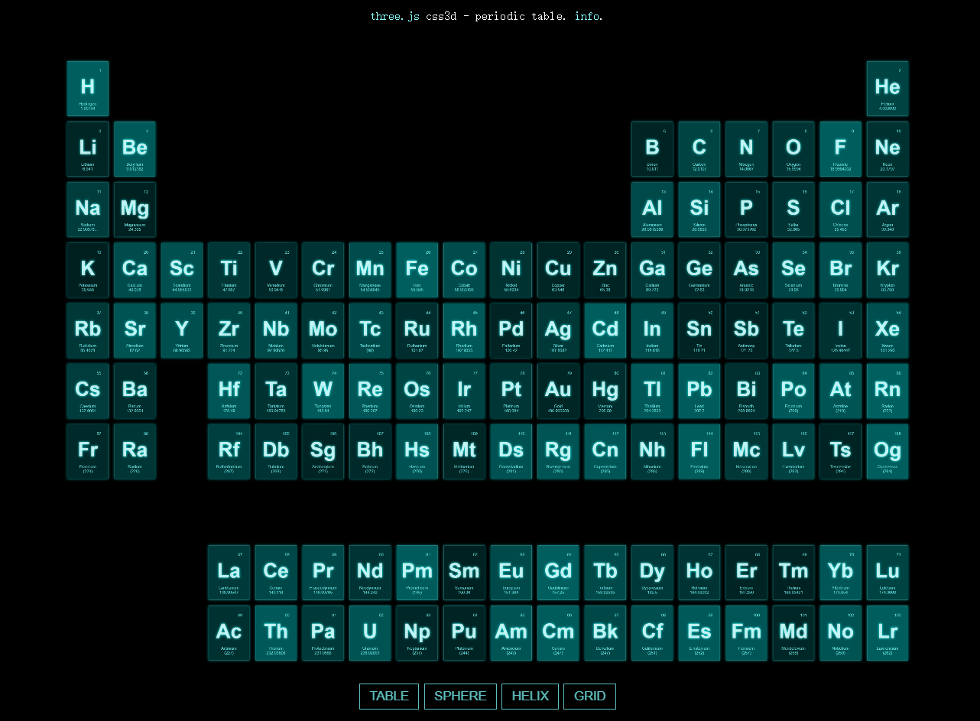
Task: Click the Lead (Pb) tile
Action: pyautogui.click(x=699, y=391)
